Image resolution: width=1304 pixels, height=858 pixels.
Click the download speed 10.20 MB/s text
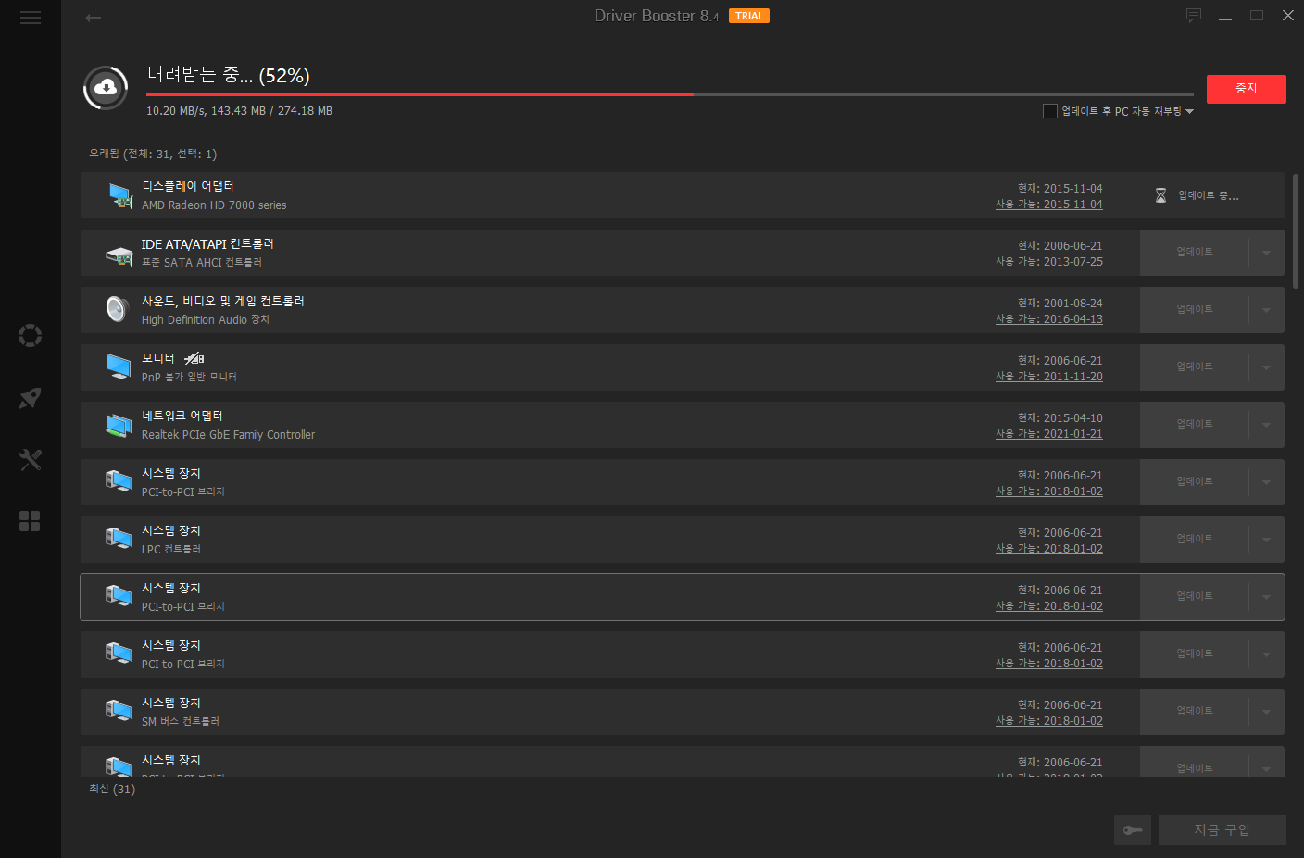[x=175, y=111]
